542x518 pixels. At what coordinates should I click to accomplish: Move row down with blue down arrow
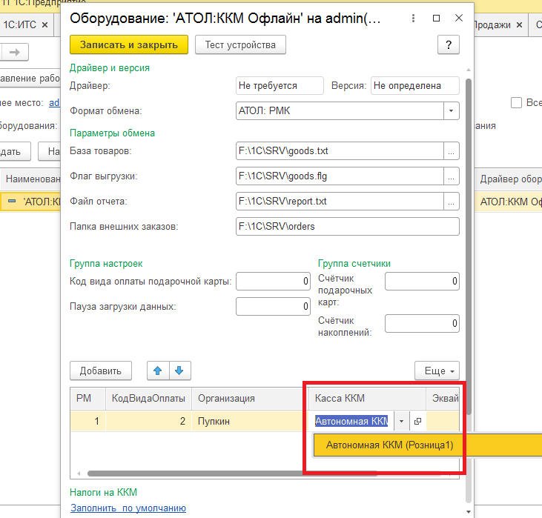pos(179,371)
